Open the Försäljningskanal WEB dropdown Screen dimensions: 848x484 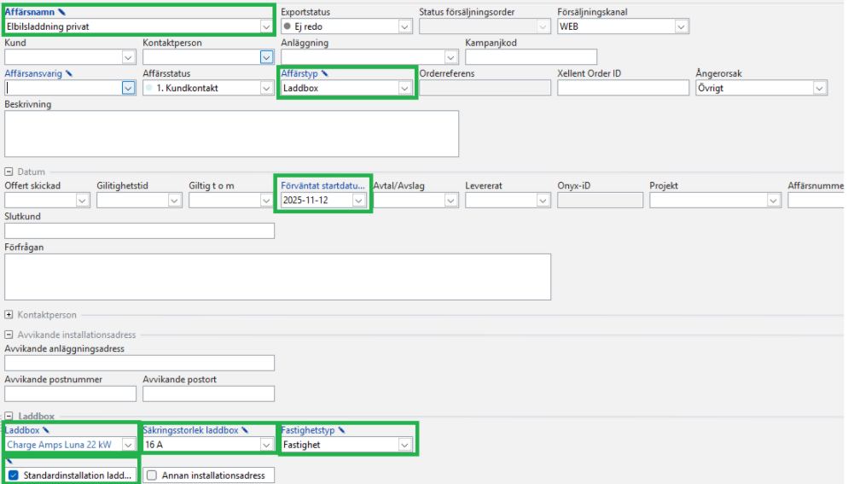[681, 26]
